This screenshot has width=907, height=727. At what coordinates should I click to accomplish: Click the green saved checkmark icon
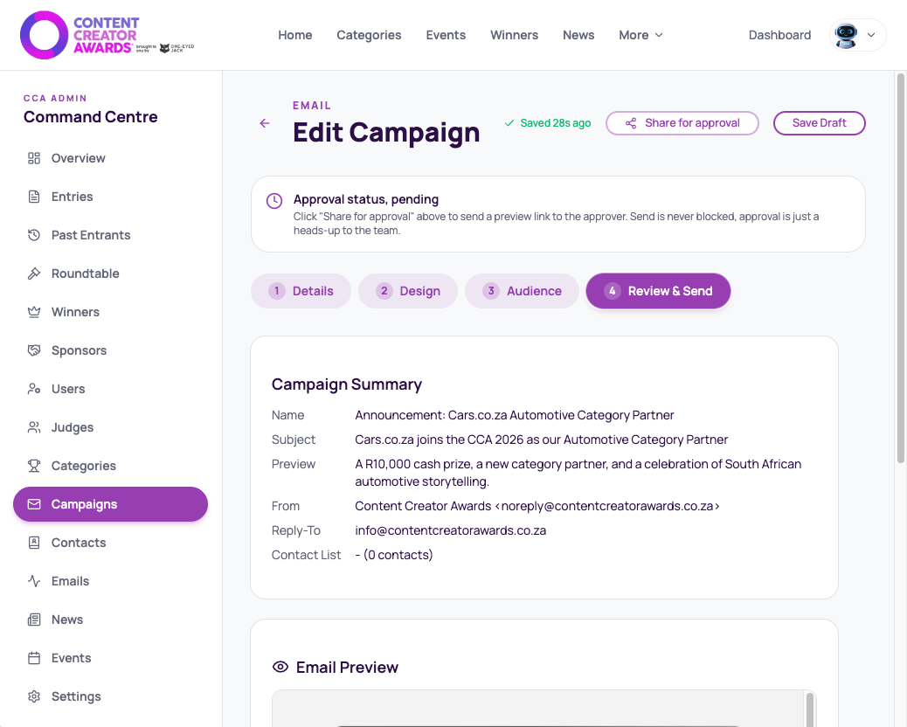[509, 123]
